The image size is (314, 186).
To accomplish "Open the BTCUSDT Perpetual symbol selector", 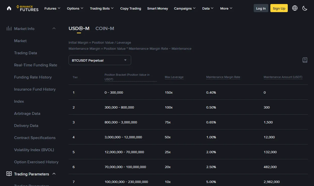I will 100,60.
